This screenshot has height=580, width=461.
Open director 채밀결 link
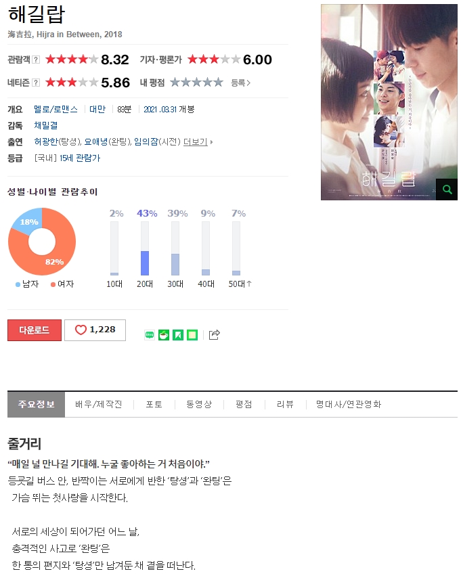(46, 125)
